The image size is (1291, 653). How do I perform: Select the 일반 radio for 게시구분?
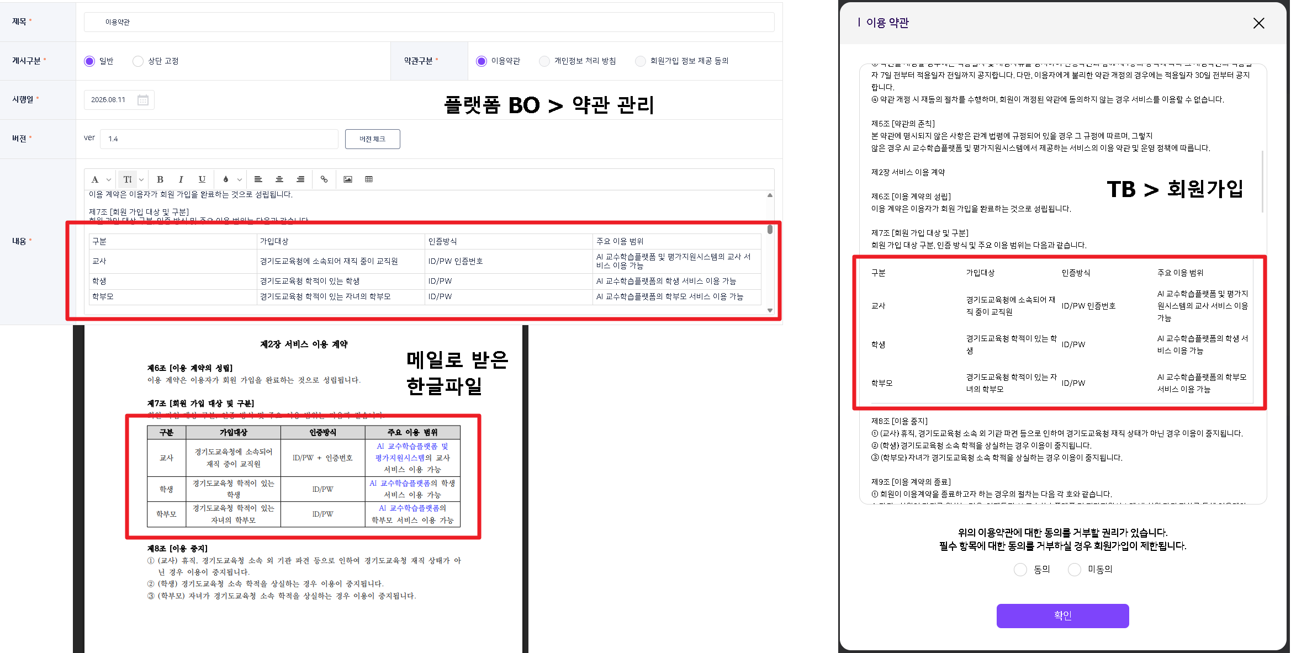tap(89, 61)
